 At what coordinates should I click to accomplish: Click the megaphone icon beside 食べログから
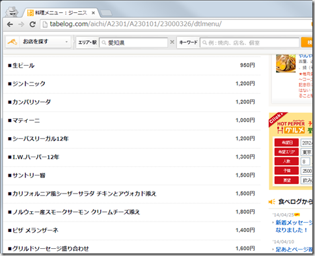click(x=271, y=202)
